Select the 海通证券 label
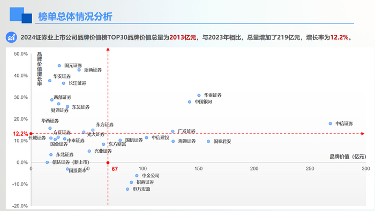 pyautogui.click(x=187, y=141)
